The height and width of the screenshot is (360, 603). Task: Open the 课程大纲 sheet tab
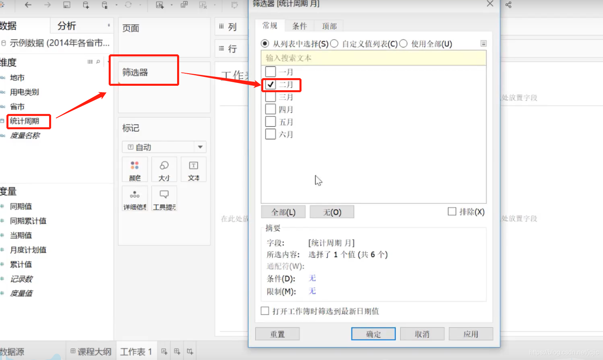[x=91, y=352]
